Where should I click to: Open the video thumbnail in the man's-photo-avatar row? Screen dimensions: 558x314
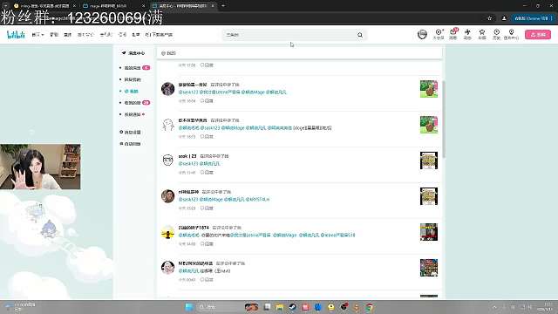(429, 196)
